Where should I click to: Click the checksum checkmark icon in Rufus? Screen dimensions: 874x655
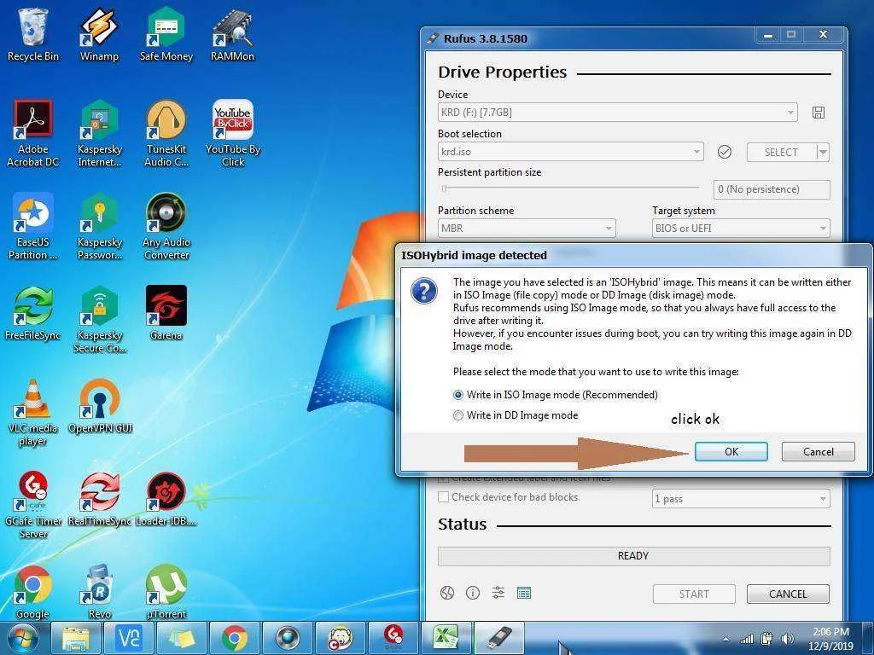[724, 152]
